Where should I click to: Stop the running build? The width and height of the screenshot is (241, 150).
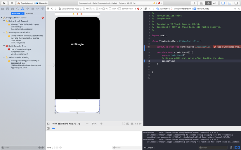pyautogui.click(x=12, y=3)
